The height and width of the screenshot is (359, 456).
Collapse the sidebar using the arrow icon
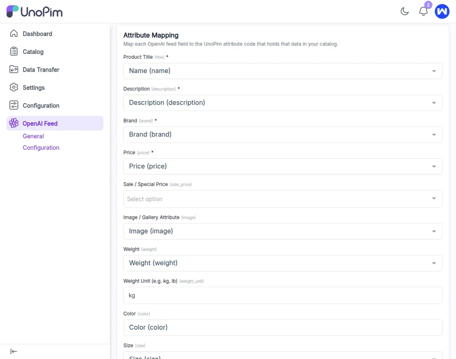(x=13, y=351)
